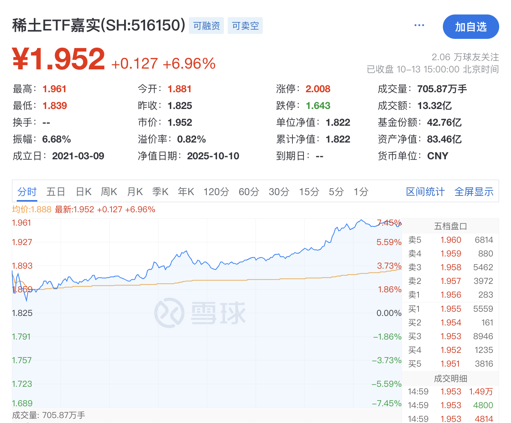Open the 周K chart tab
The image size is (511, 423).
tap(109, 192)
